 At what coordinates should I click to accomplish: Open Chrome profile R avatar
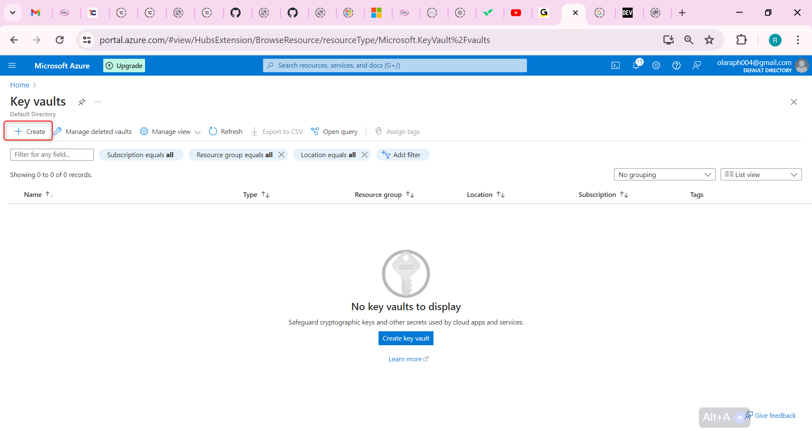pyautogui.click(x=775, y=40)
